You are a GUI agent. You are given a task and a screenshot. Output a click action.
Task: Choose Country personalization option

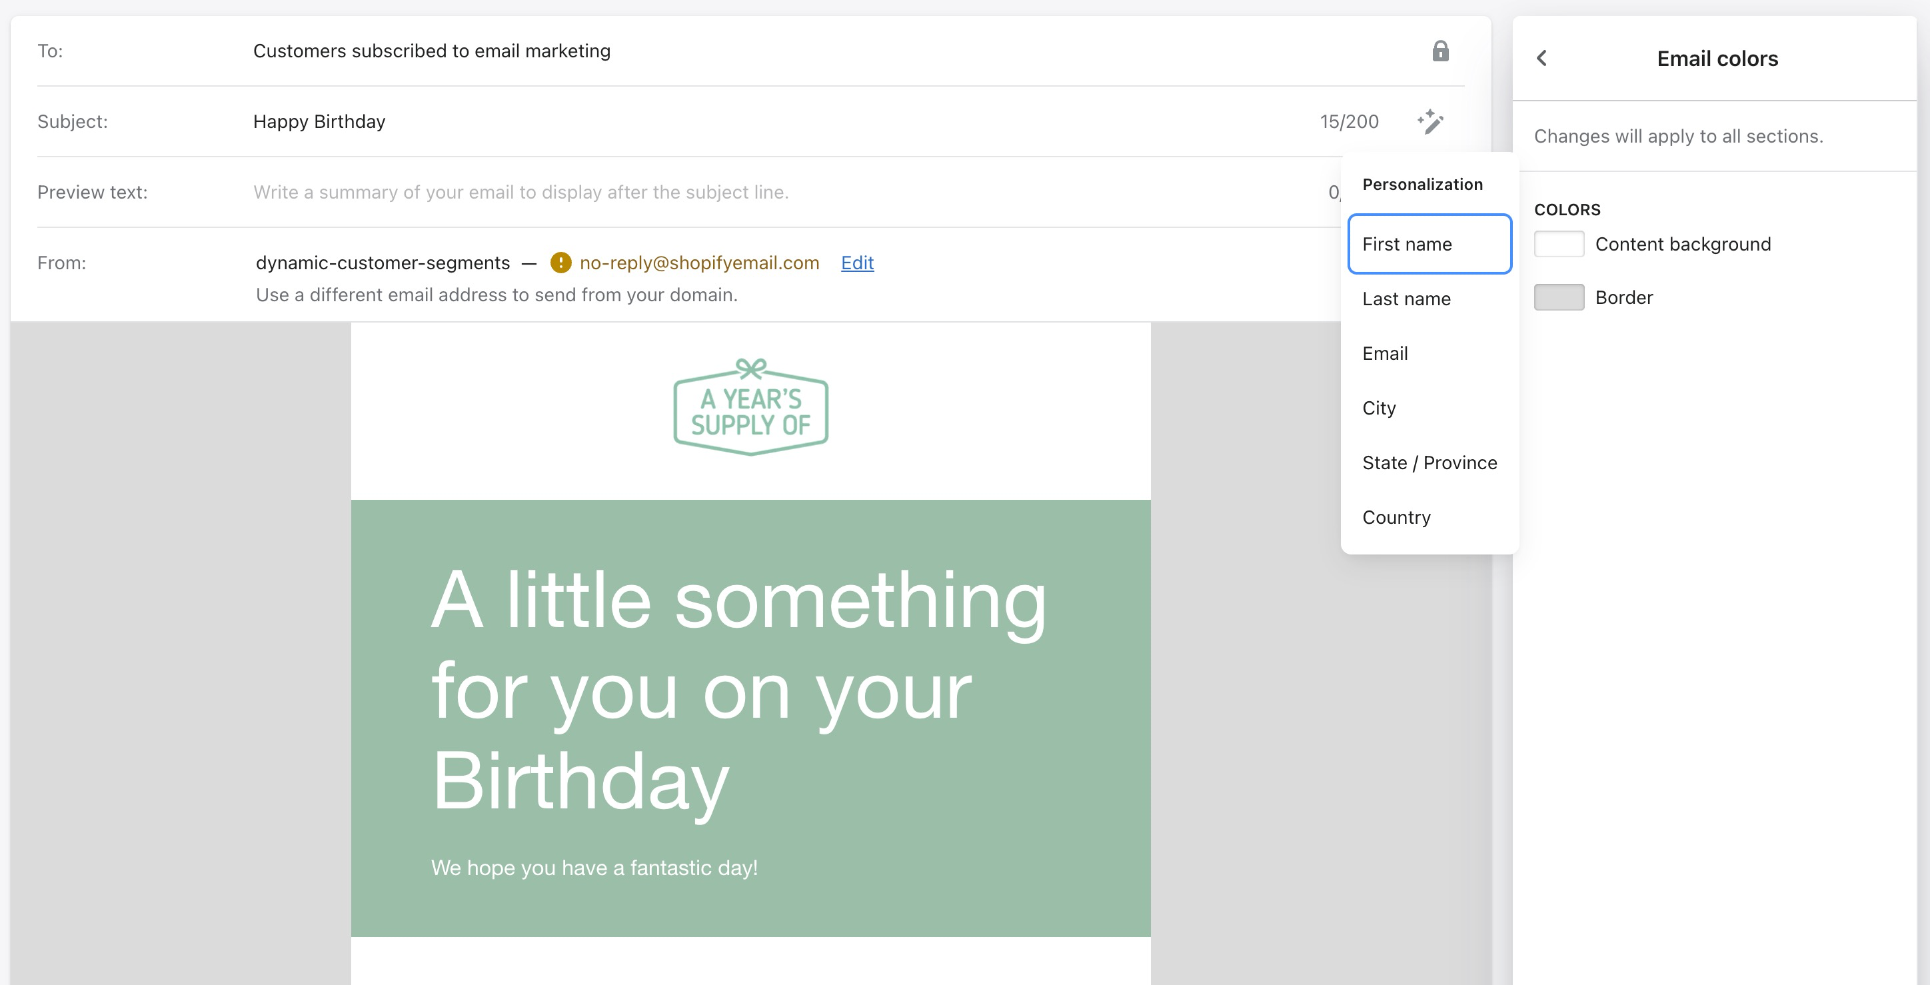(1396, 518)
